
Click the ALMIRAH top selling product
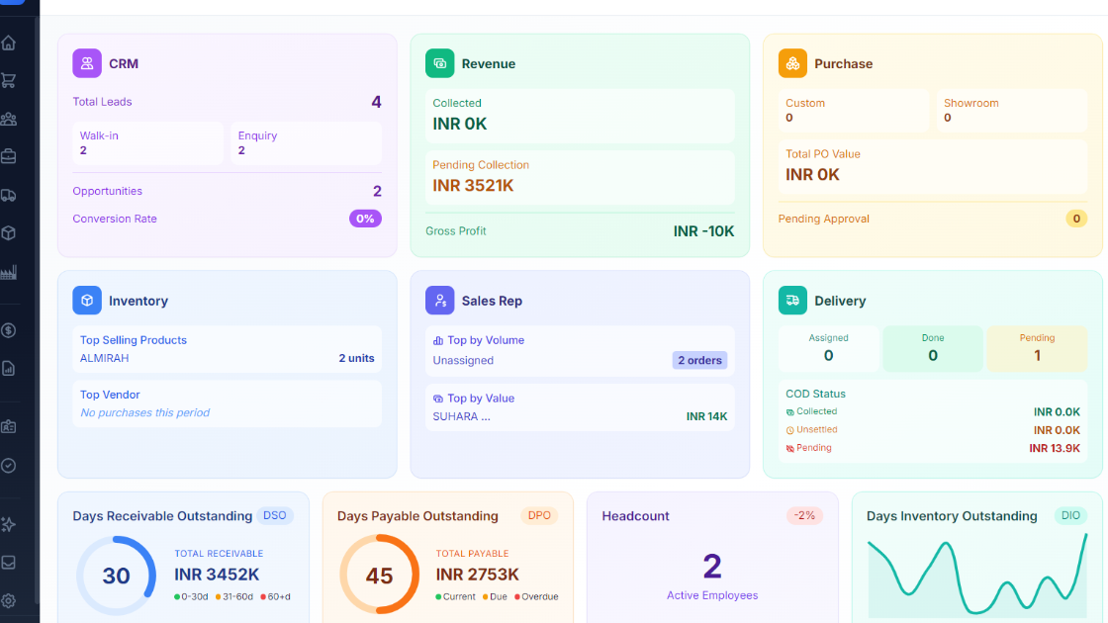pyautogui.click(x=105, y=358)
